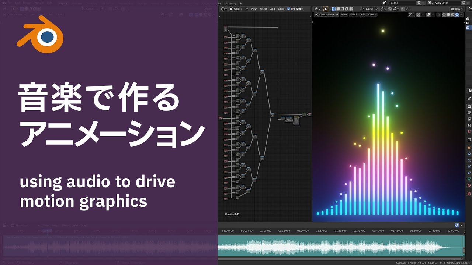The image size is (472, 265).
Task: Toggle X-ray mode in viewport
Action: tap(438, 14)
